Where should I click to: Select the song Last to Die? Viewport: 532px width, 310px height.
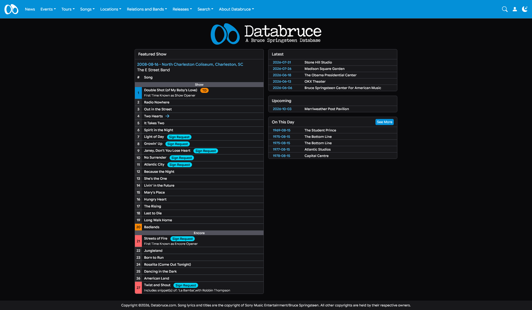(153, 213)
